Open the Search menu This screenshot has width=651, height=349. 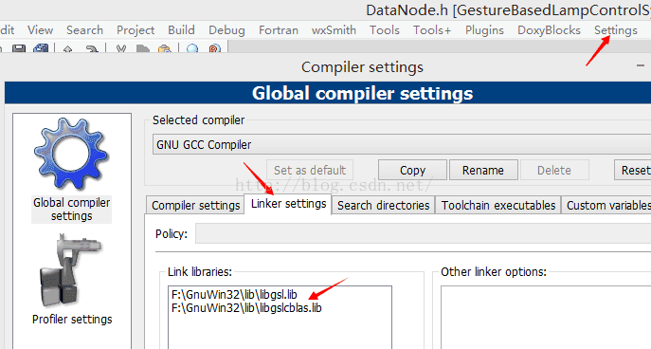[x=84, y=30]
